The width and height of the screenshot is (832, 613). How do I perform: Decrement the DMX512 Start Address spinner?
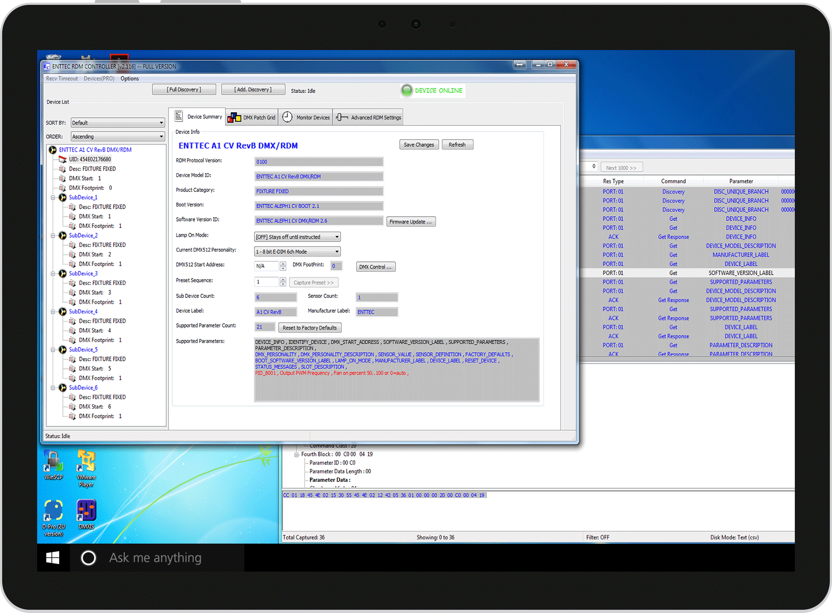283,269
